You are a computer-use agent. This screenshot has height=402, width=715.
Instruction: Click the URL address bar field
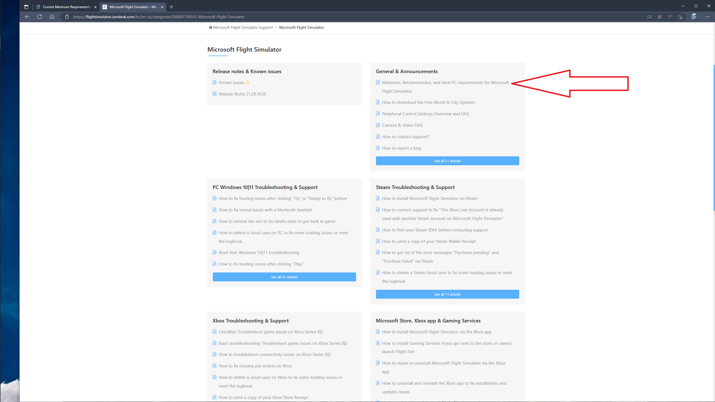335,17
